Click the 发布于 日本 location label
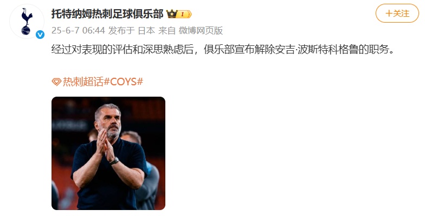The width and height of the screenshot is (425, 216). click(131, 30)
